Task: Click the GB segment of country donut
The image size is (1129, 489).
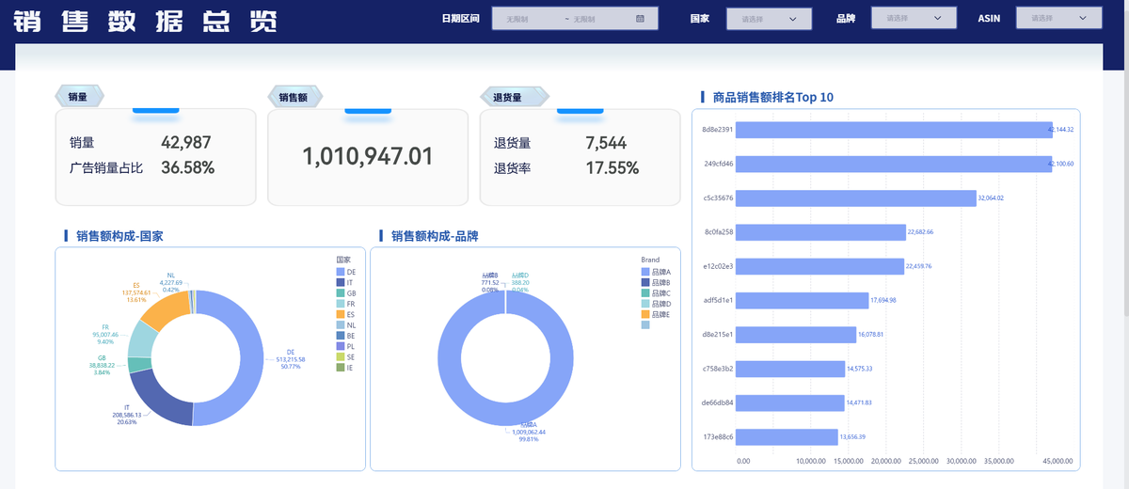Action: (139, 364)
